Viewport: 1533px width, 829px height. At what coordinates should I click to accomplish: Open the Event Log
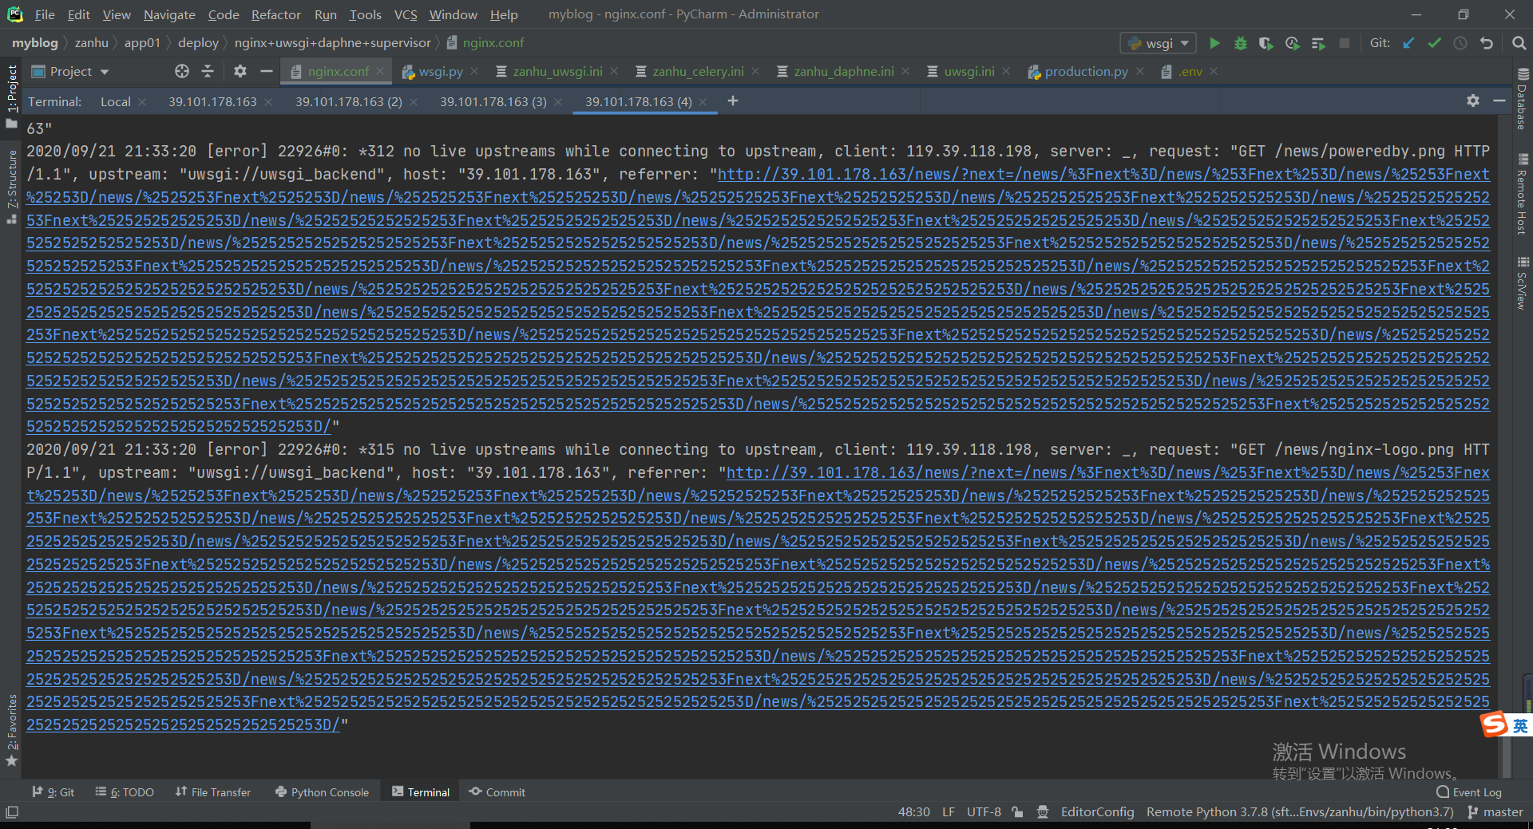coord(1468,792)
